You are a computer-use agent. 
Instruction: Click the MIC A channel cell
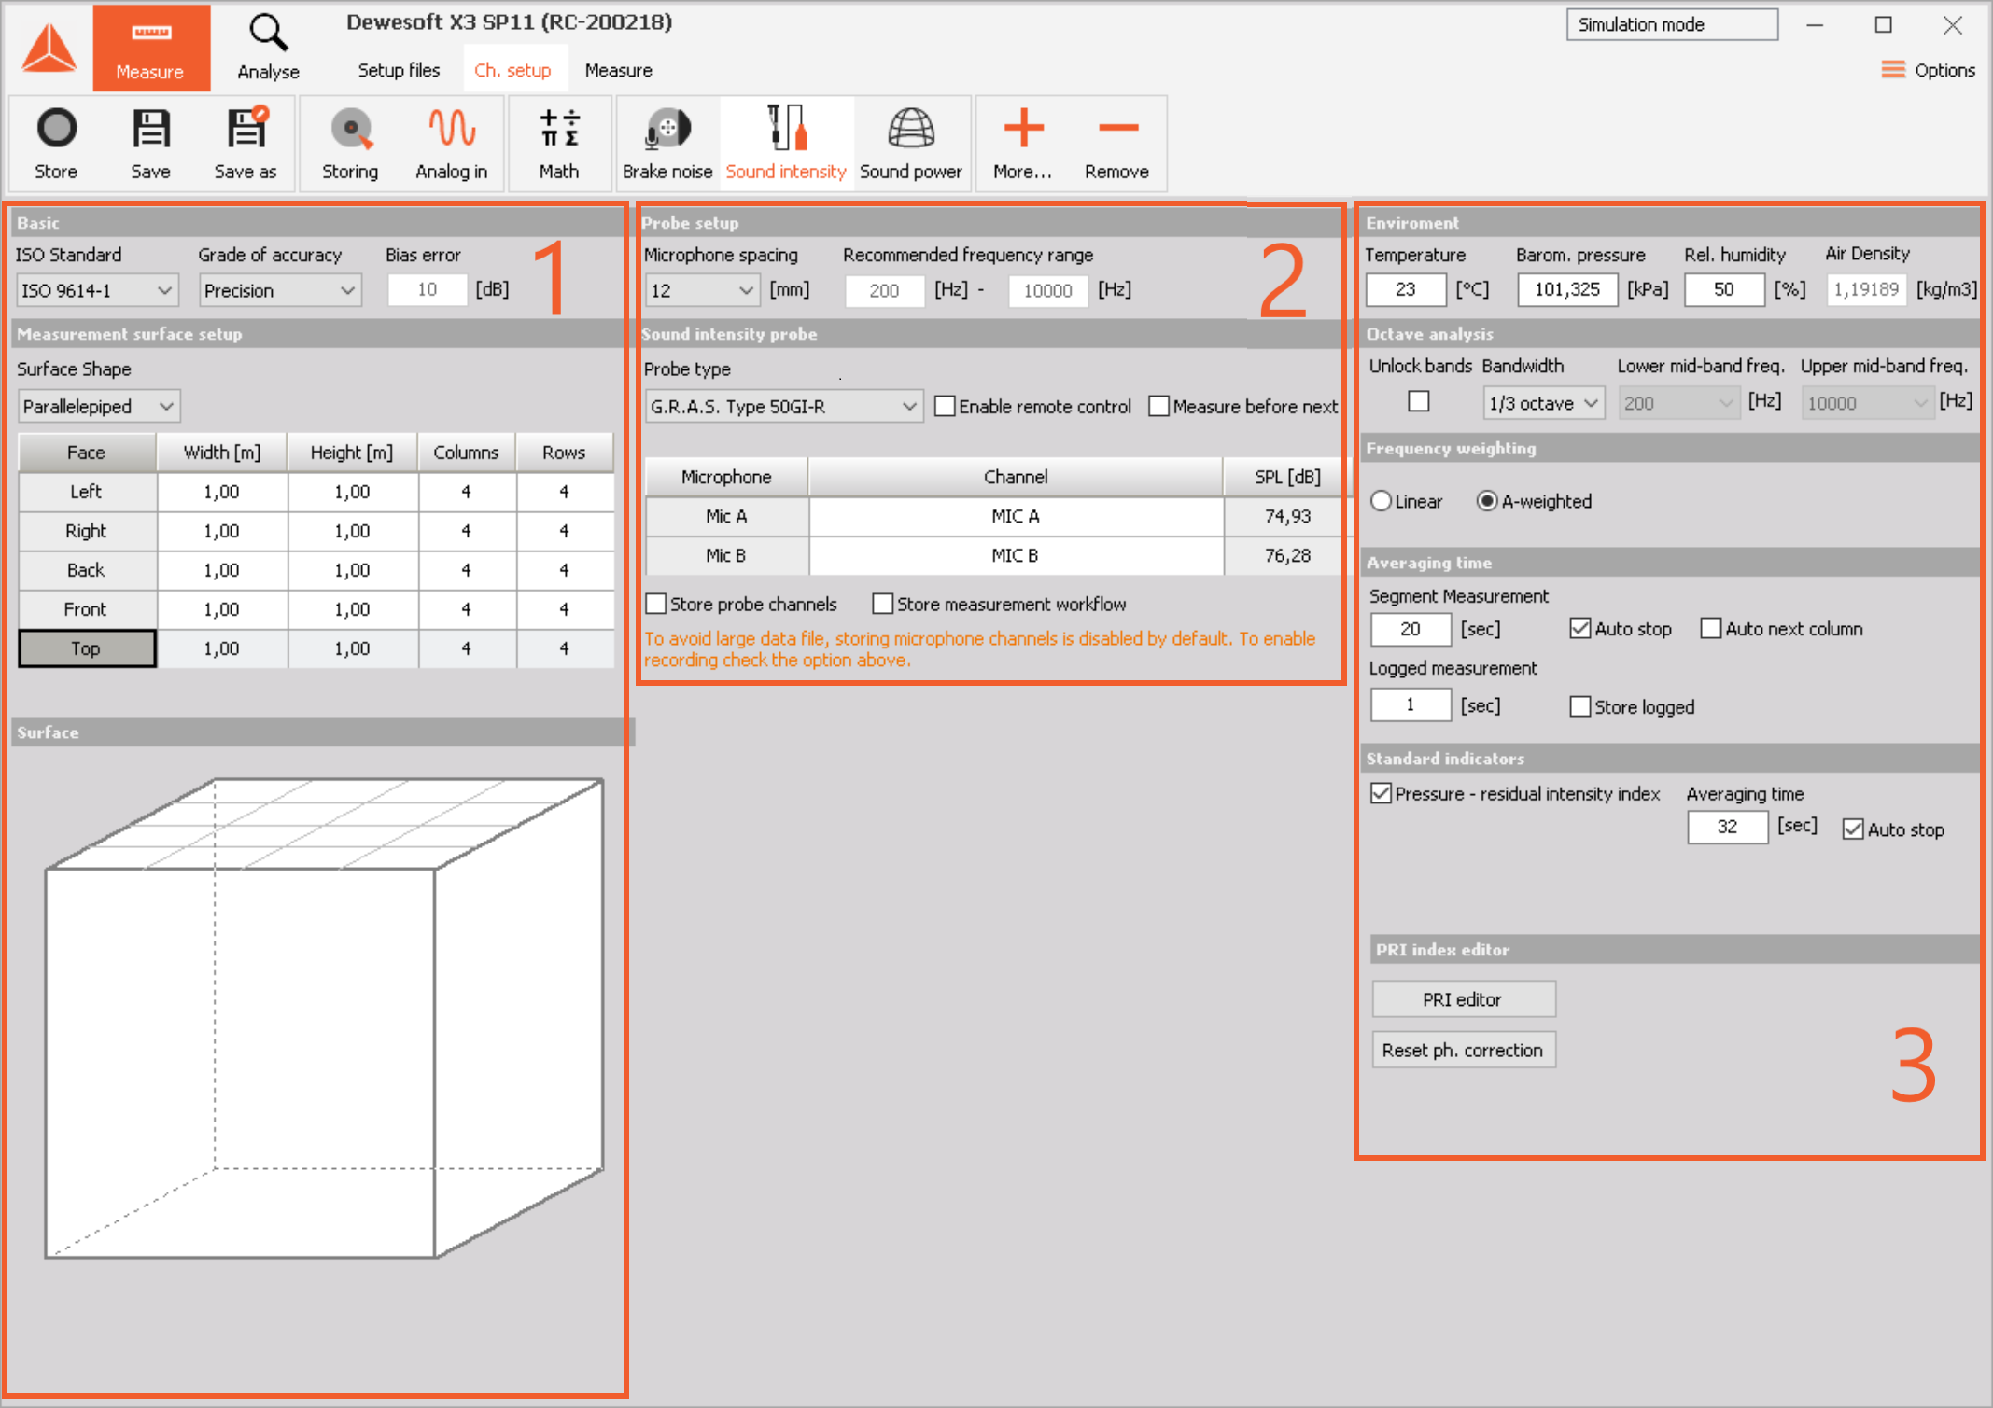pyautogui.click(x=1016, y=516)
